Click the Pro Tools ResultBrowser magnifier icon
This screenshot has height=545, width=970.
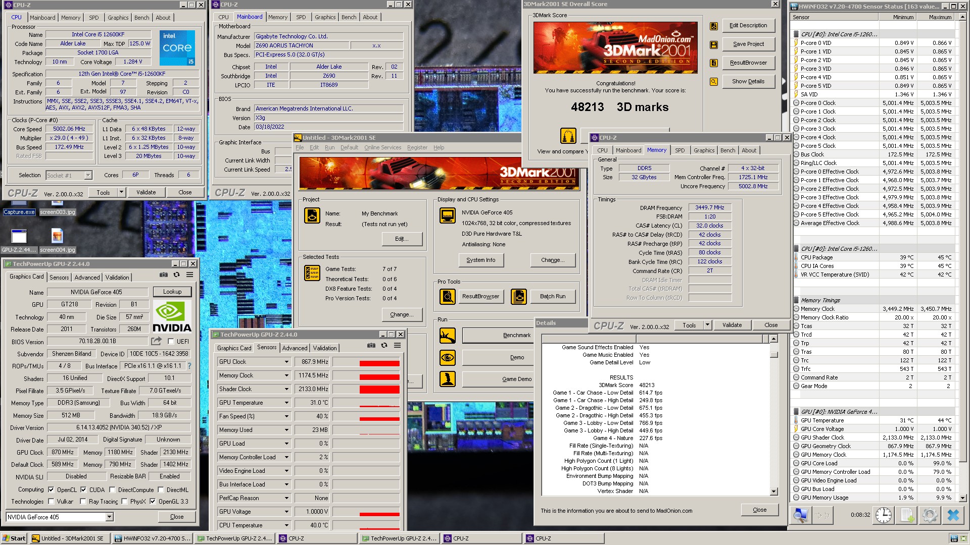[447, 297]
